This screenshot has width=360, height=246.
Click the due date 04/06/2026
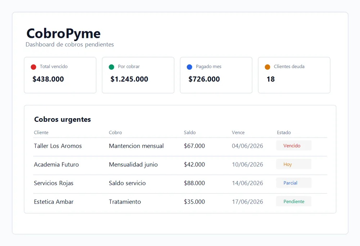click(248, 146)
